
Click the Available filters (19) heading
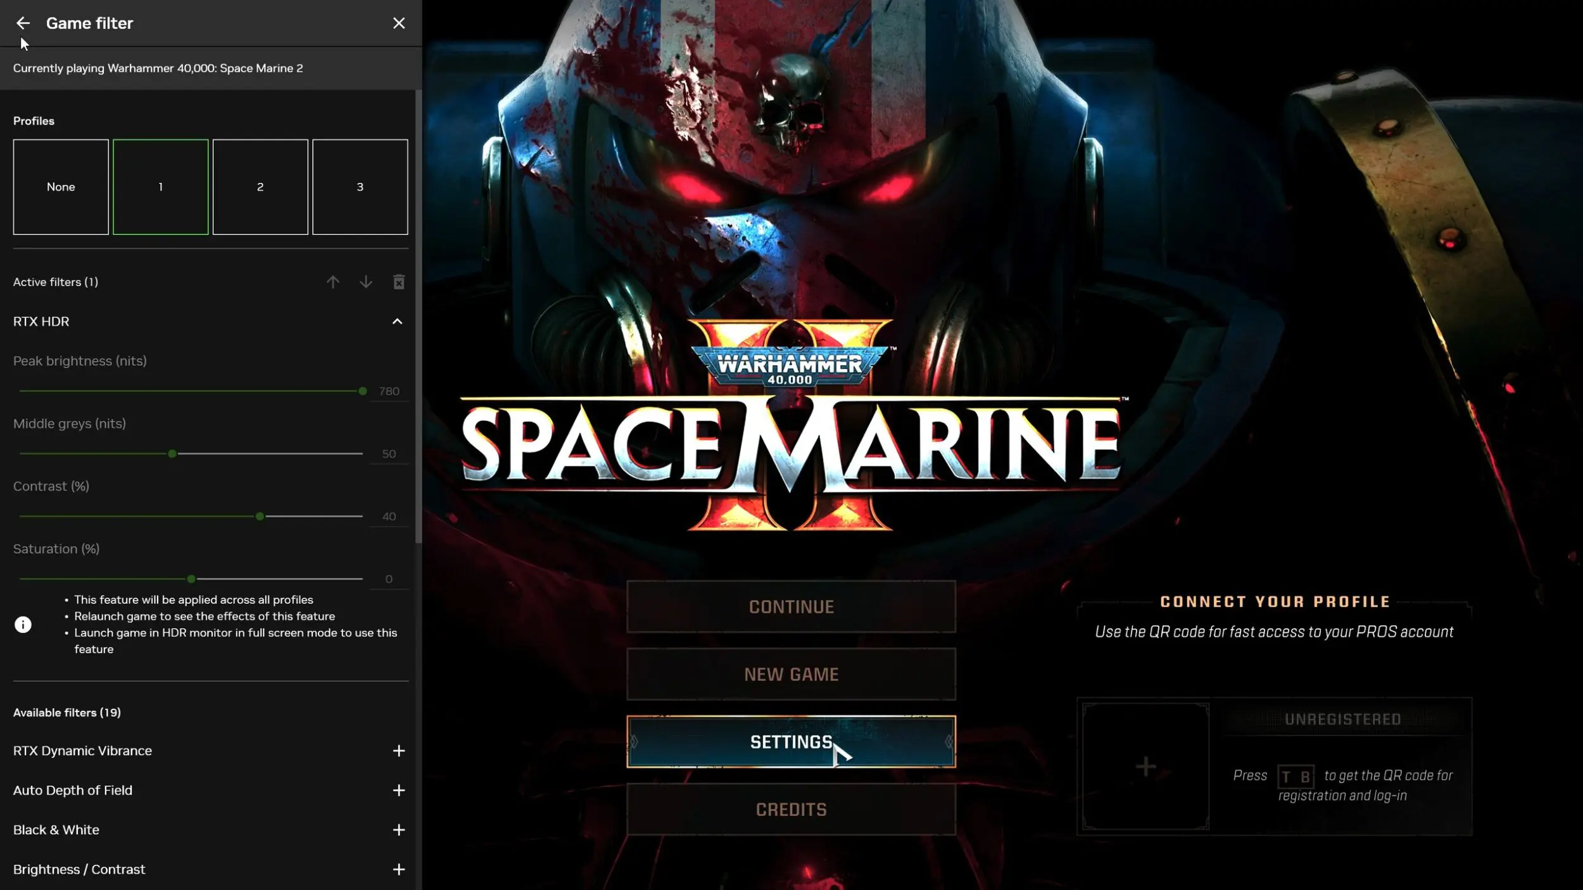coord(67,713)
